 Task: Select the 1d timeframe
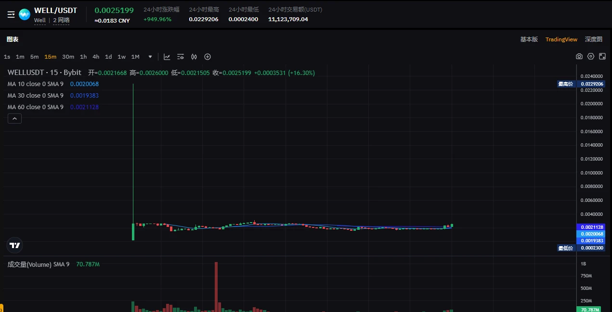[x=108, y=57]
